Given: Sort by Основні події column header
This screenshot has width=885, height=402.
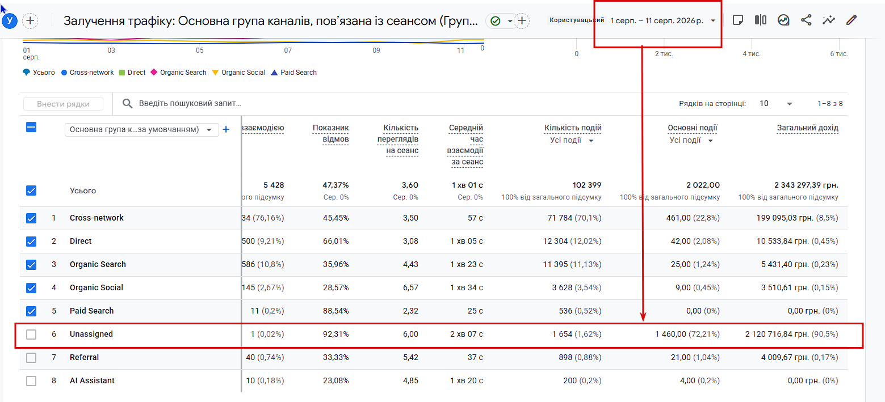Looking at the screenshot, I should pos(693,128).
